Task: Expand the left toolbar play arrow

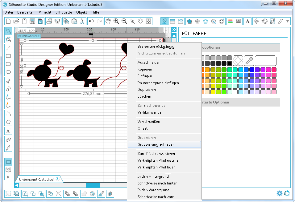Action: coord(8,177)
